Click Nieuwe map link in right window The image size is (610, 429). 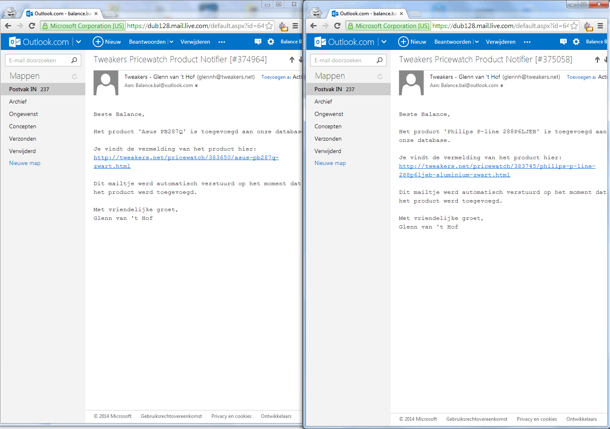330,163
